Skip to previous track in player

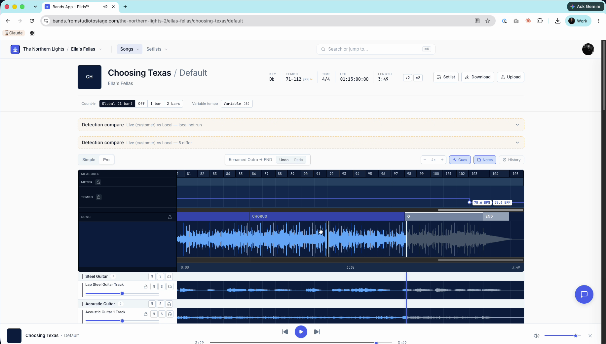click(285, 332)
